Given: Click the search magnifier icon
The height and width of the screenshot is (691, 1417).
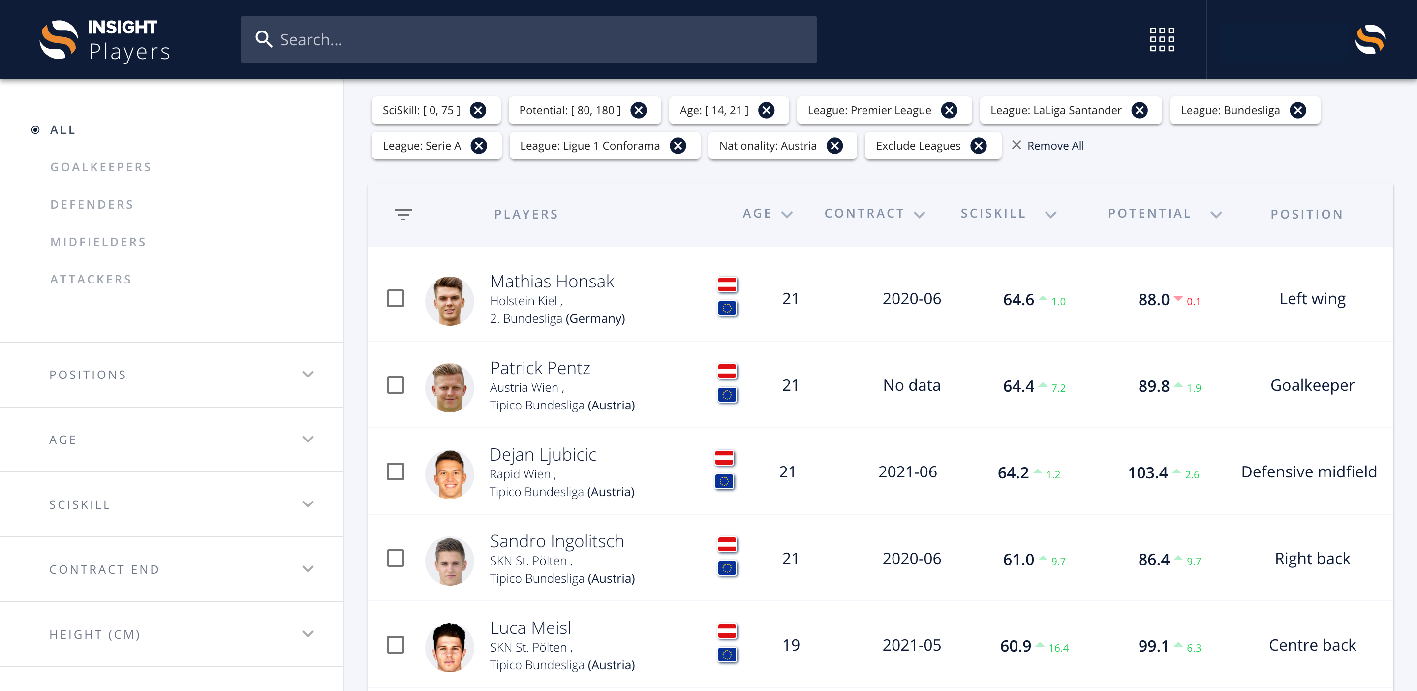Looking at the screenshot, I should click(x=264, y=39).
